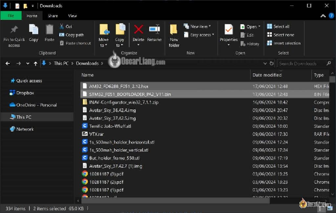The height and width of the screenshot is (213, 336).
Task: Open the Share ribbon tab
Action: pyautogui.click(x=53, y=16)
